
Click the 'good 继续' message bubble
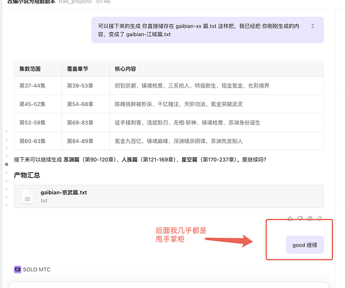click(304, 245)
